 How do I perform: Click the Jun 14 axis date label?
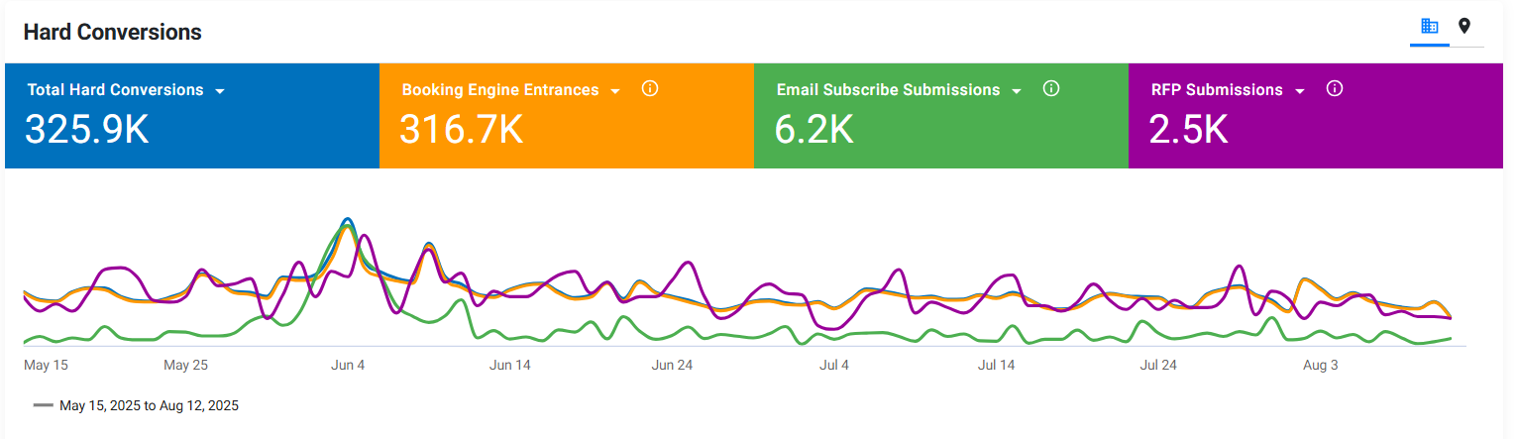click(x=510, y=365)
